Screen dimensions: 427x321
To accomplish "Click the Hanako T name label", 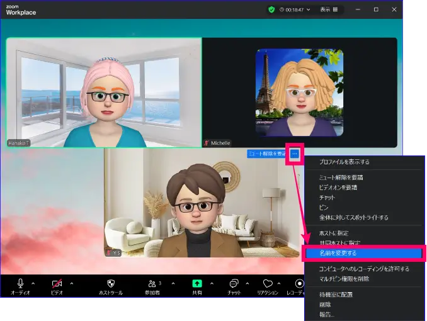I will click(x=18, y=143).
